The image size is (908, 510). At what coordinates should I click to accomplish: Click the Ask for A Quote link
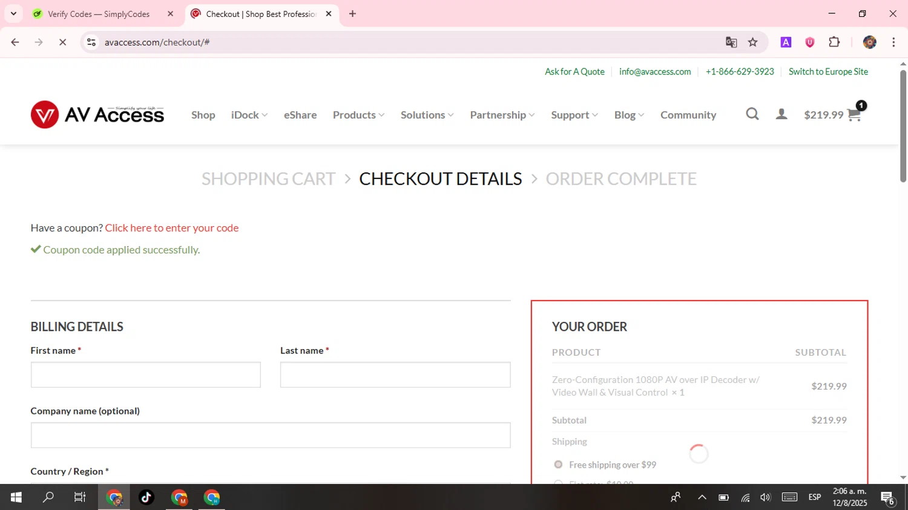click(x=574, y=71)
